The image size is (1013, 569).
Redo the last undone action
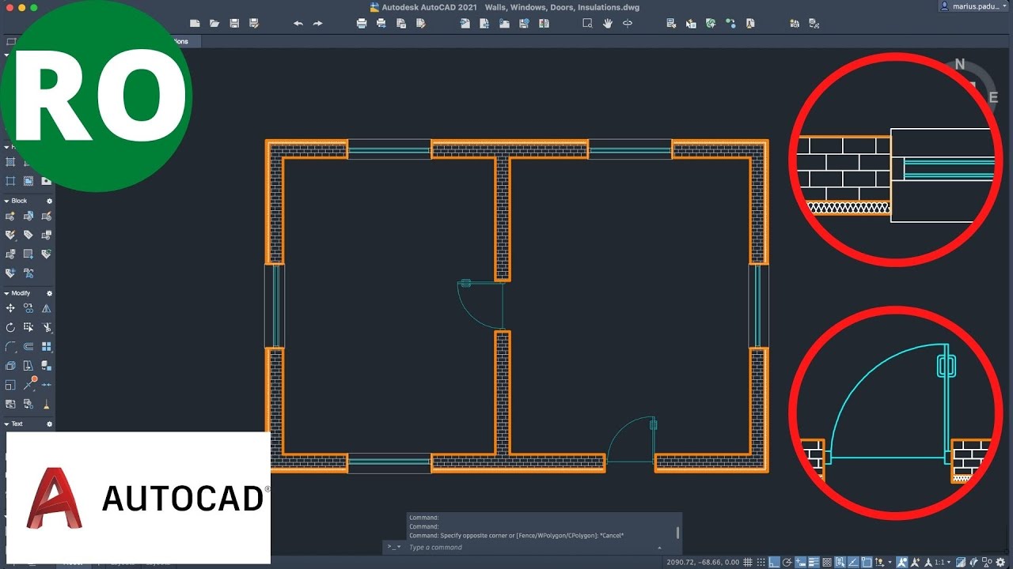click(x=318, y=24)
